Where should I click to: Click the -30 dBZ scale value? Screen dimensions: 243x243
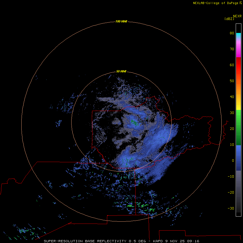tap(231, 208)
